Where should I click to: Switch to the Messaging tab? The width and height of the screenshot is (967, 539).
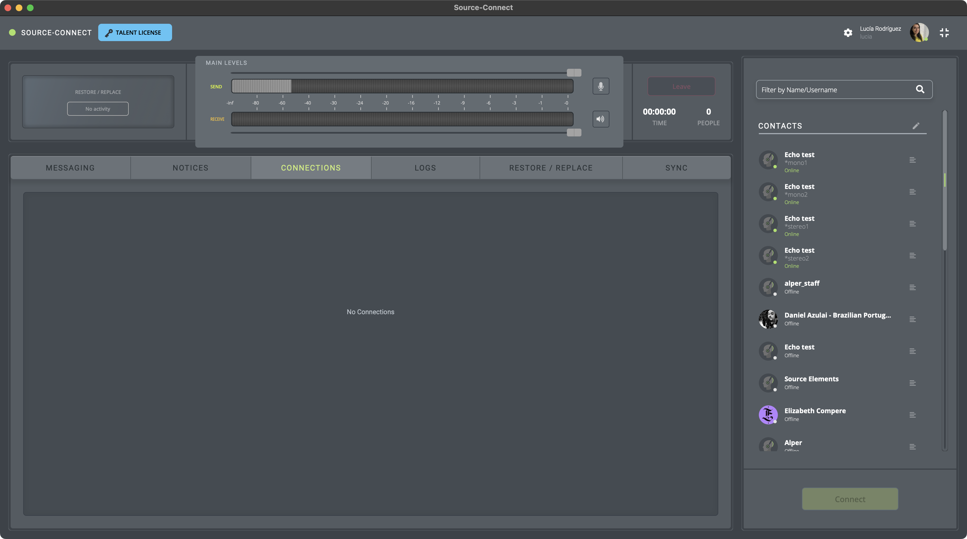(x=70, y=168)
